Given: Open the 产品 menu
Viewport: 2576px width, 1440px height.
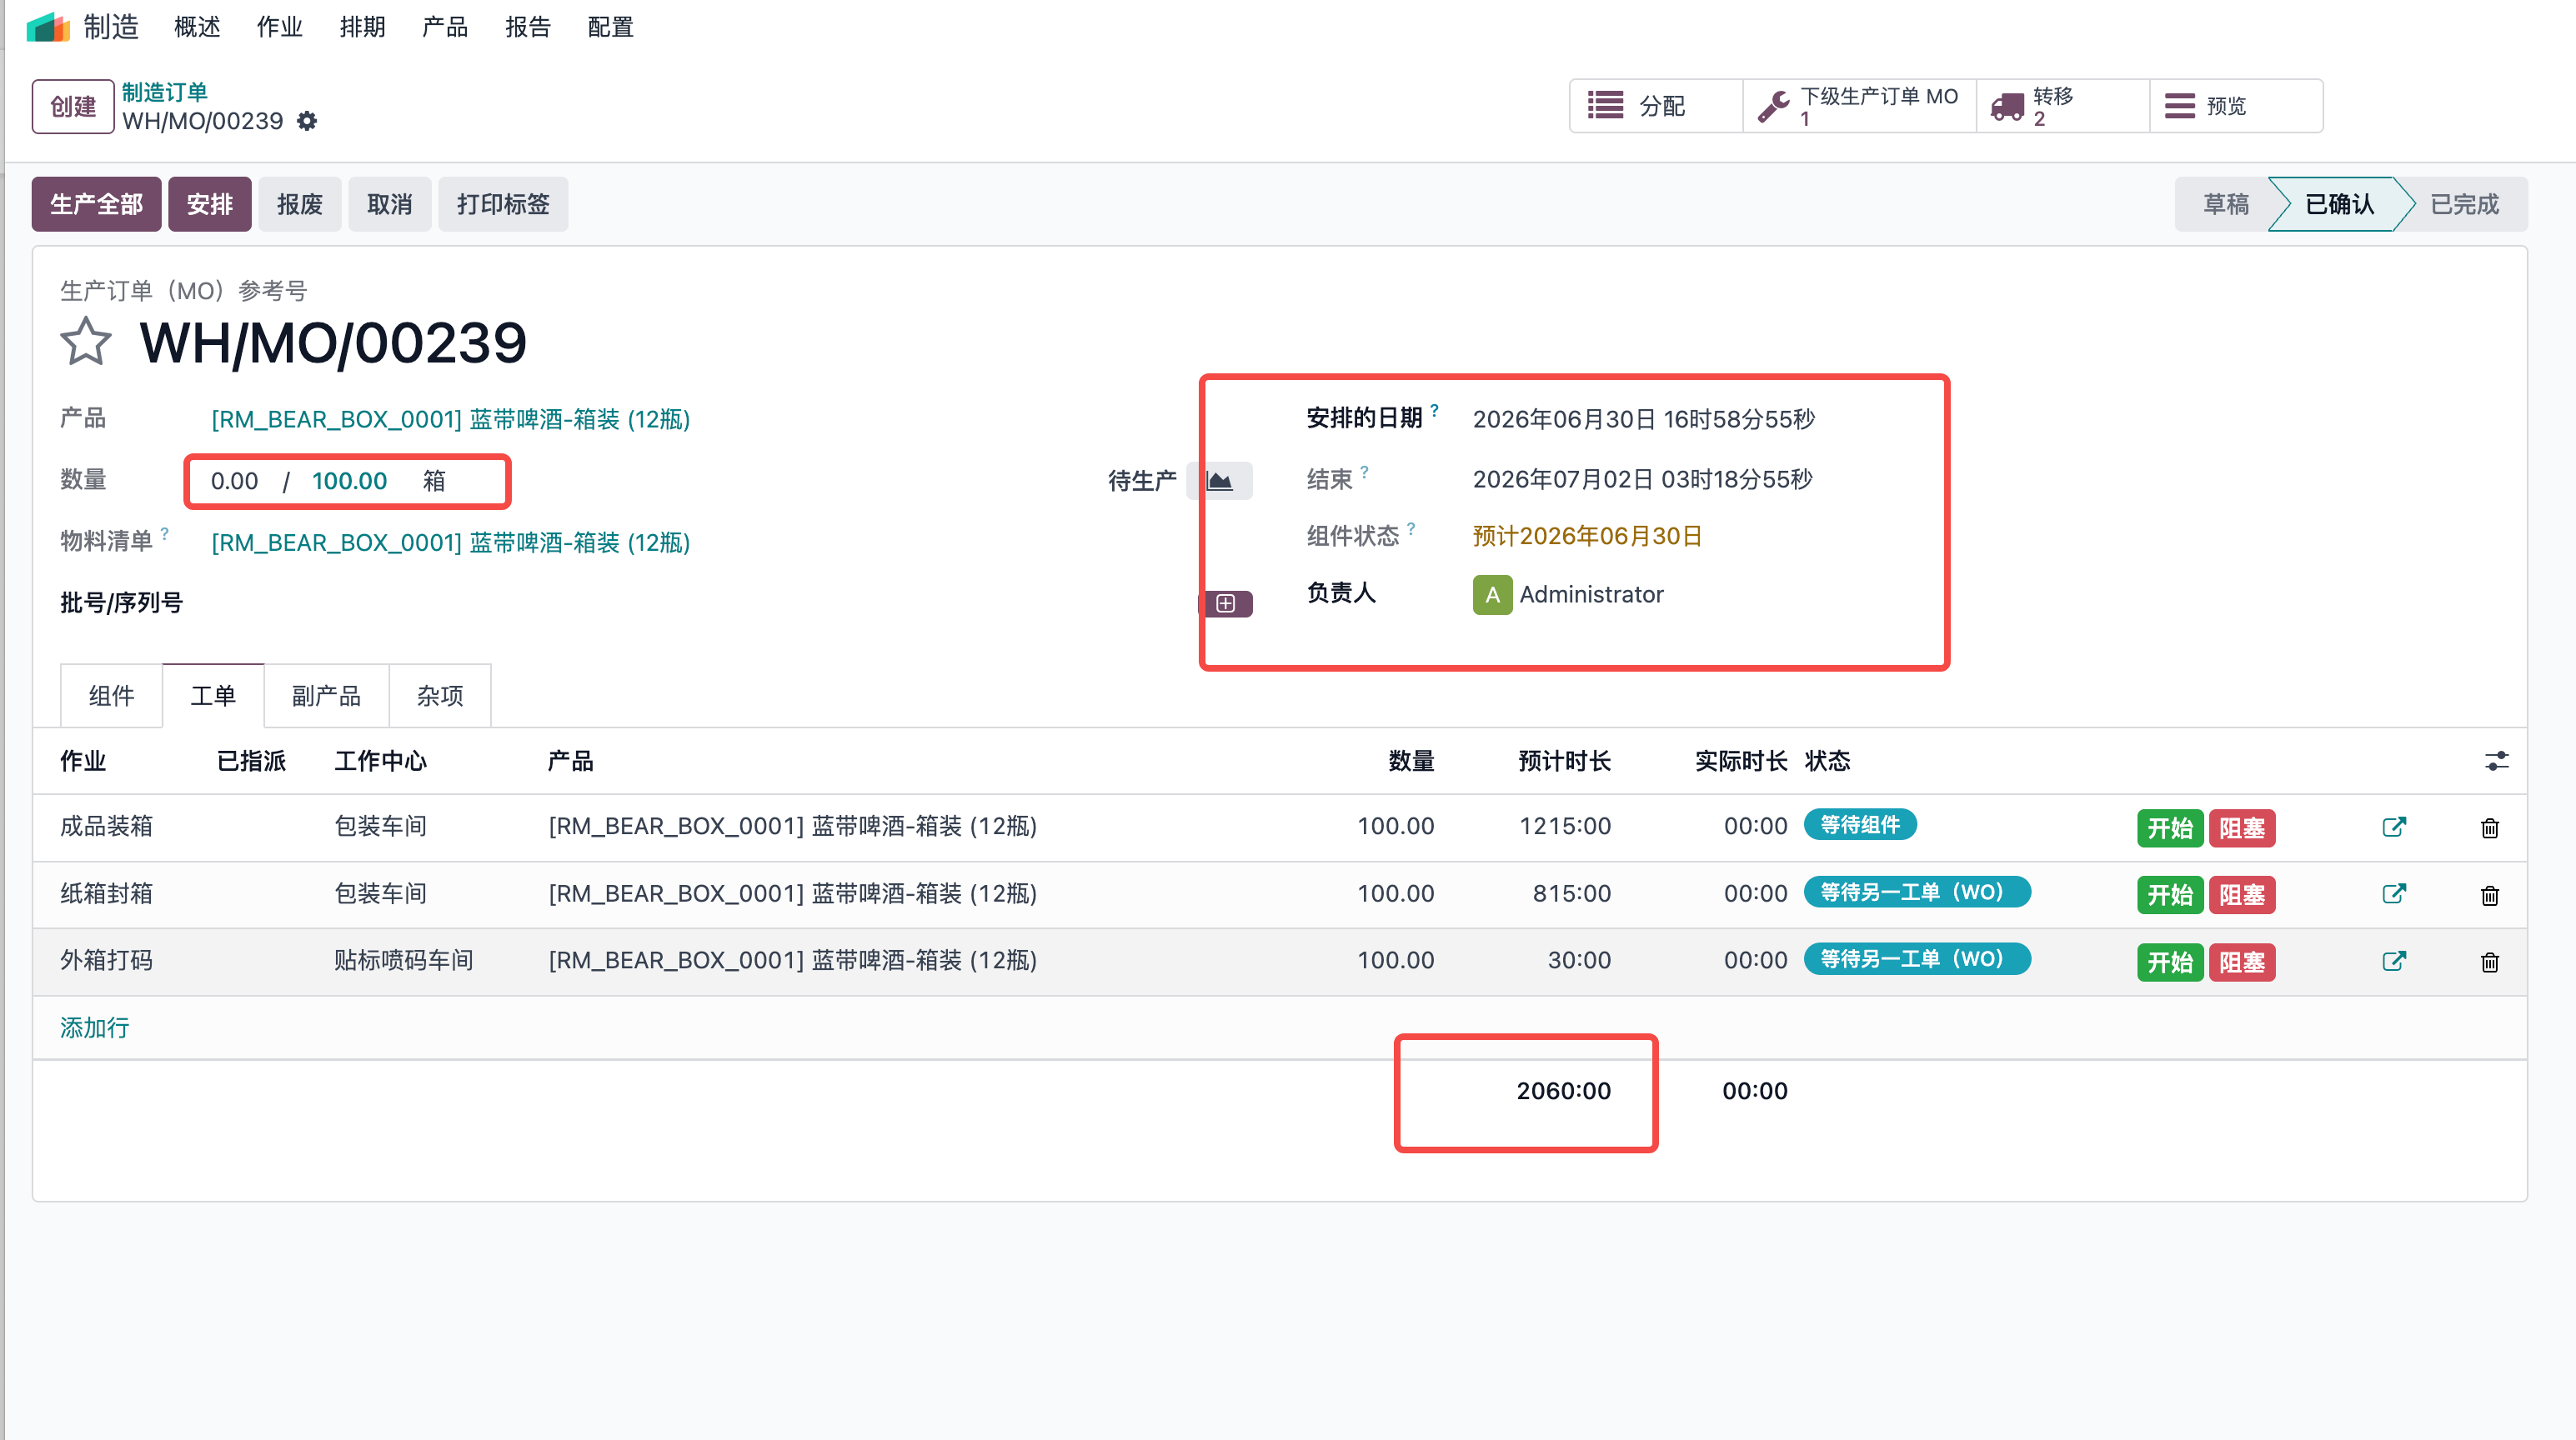Looking at the screenshot, I should click(445, 27).
